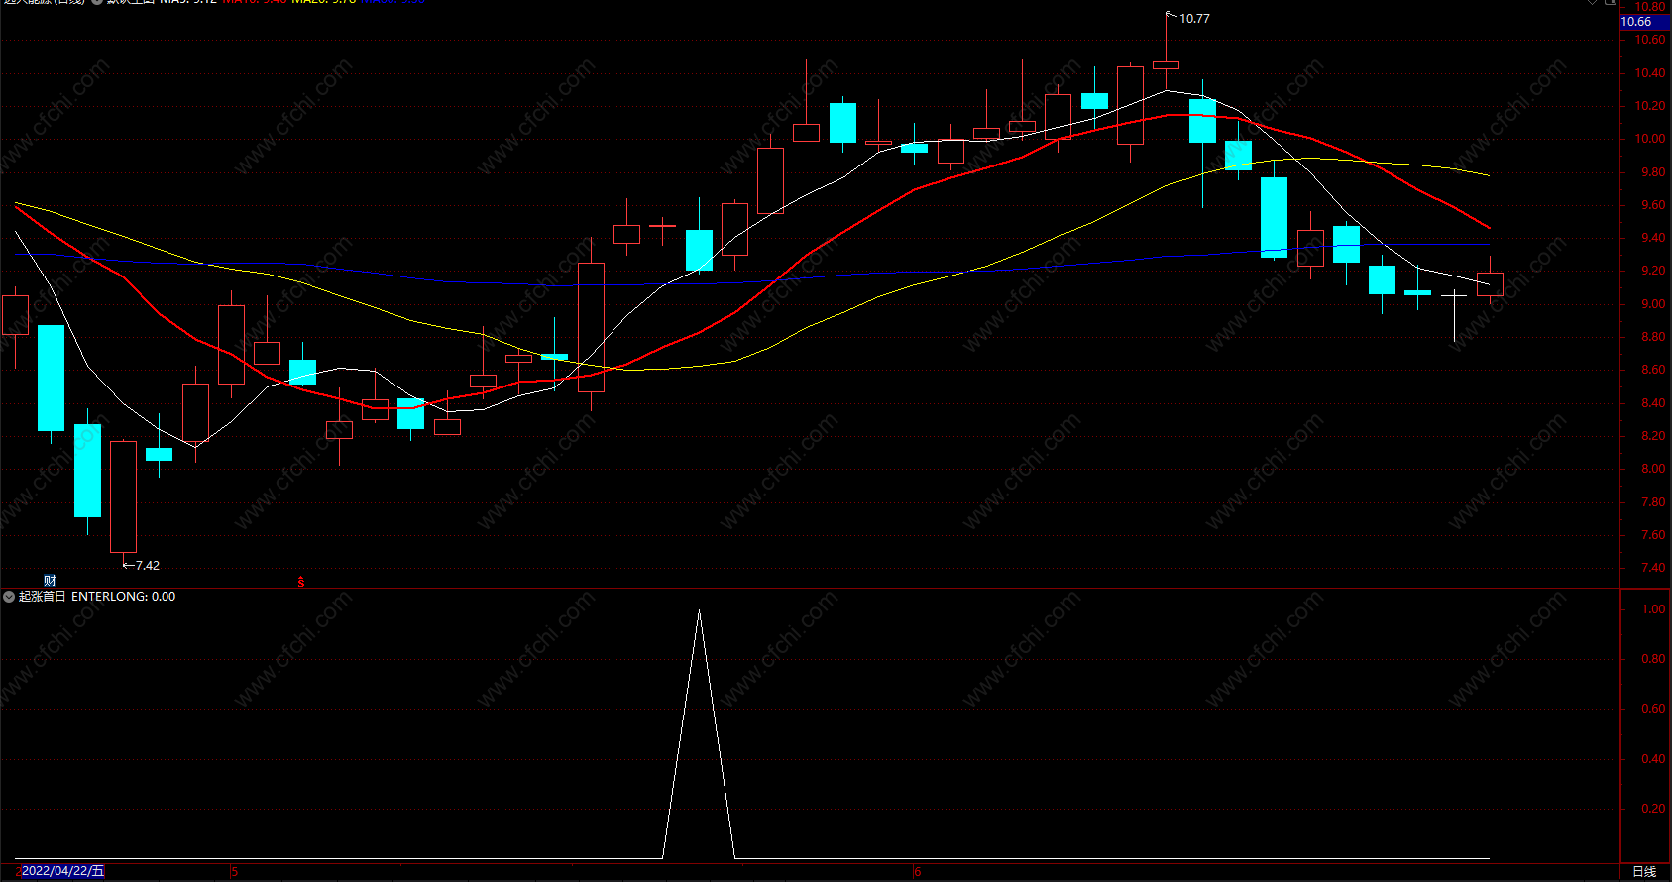1672x882 pixels.
Task: Click the 10.77 high price annotation
Action: pos(1194,19)
